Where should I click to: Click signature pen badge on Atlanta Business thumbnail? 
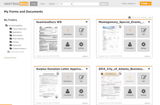(x=120, y=73)
